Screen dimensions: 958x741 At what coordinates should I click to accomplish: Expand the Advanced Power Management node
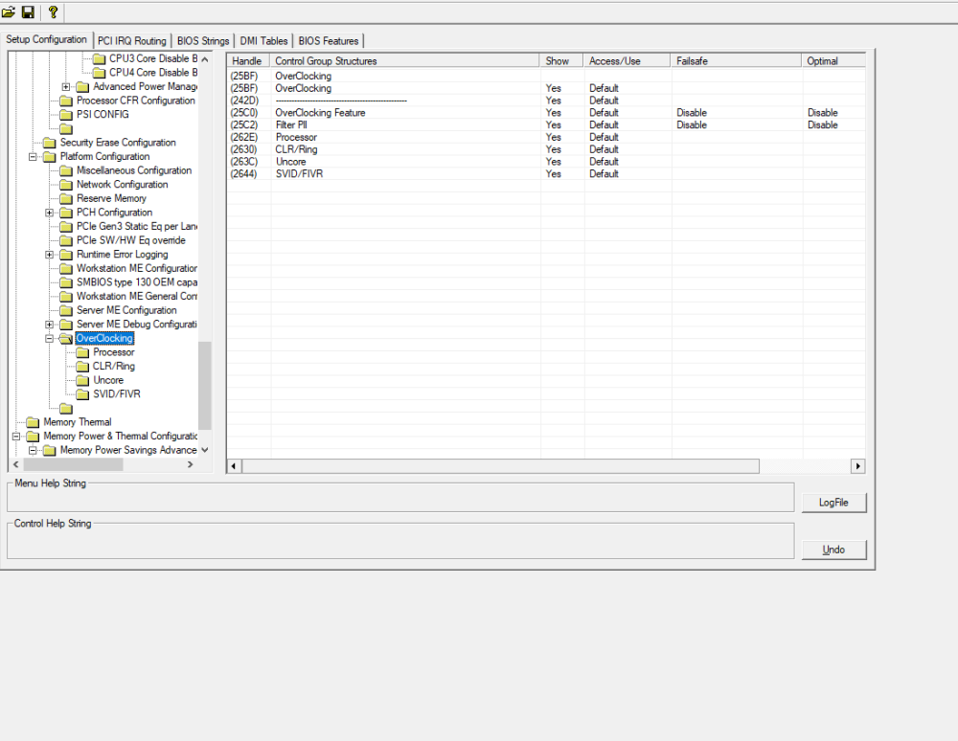66,87
